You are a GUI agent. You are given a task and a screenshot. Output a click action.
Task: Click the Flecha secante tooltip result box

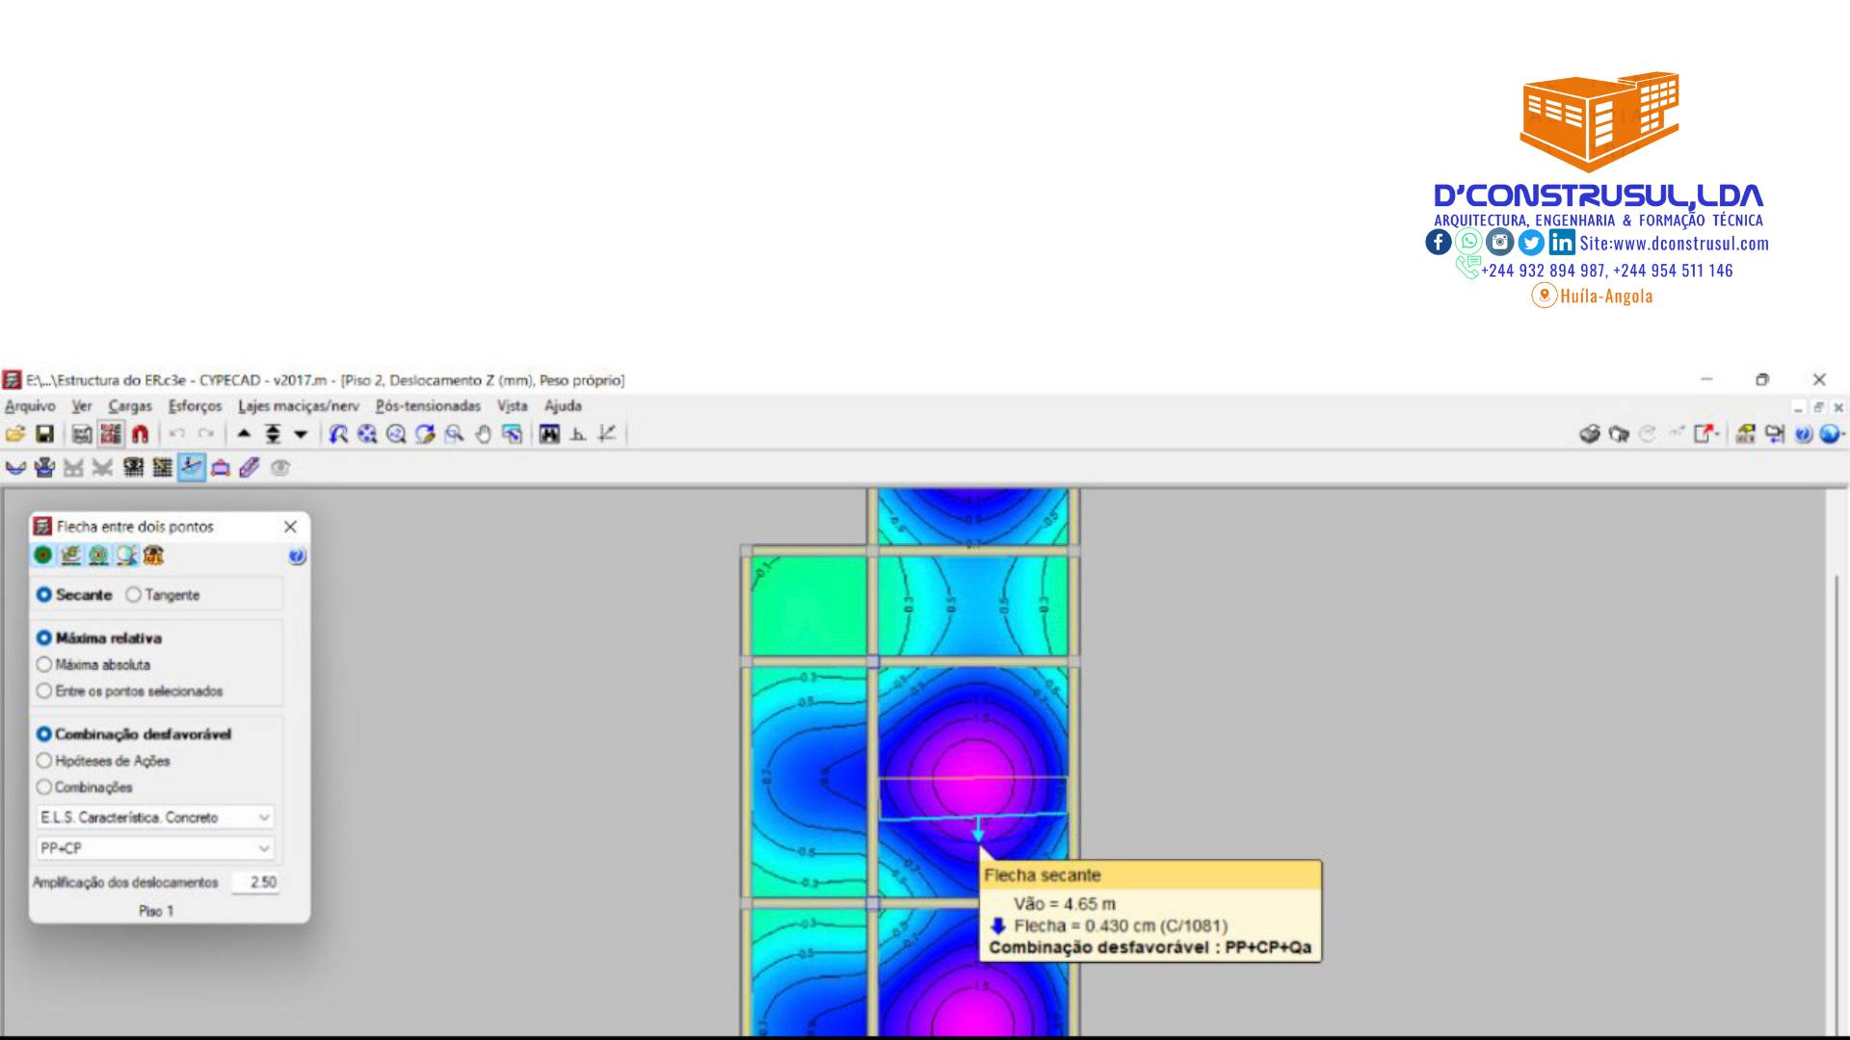pyautogui.click(x=1150, y=911)
